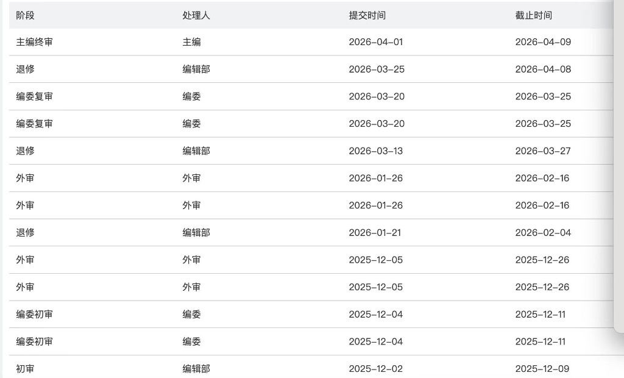Click the deadline 2025-12-09 cell

(x=543, y=368)
